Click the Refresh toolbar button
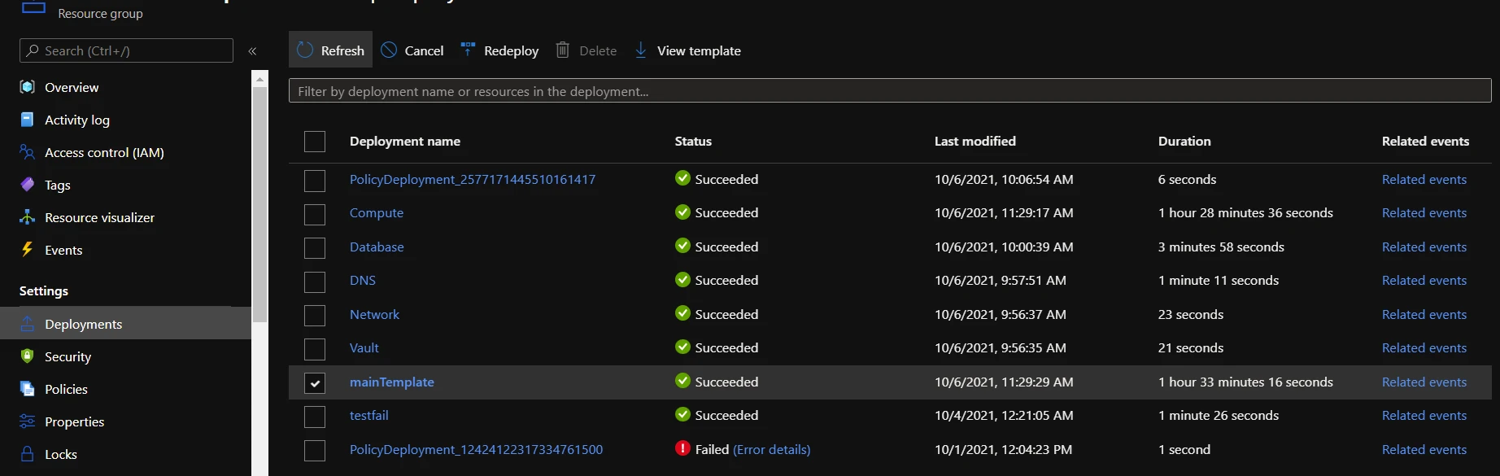 (x=330, y=50)
